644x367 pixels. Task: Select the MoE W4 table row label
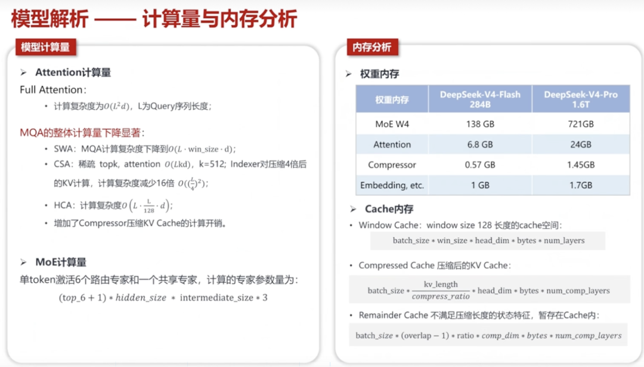392,124
